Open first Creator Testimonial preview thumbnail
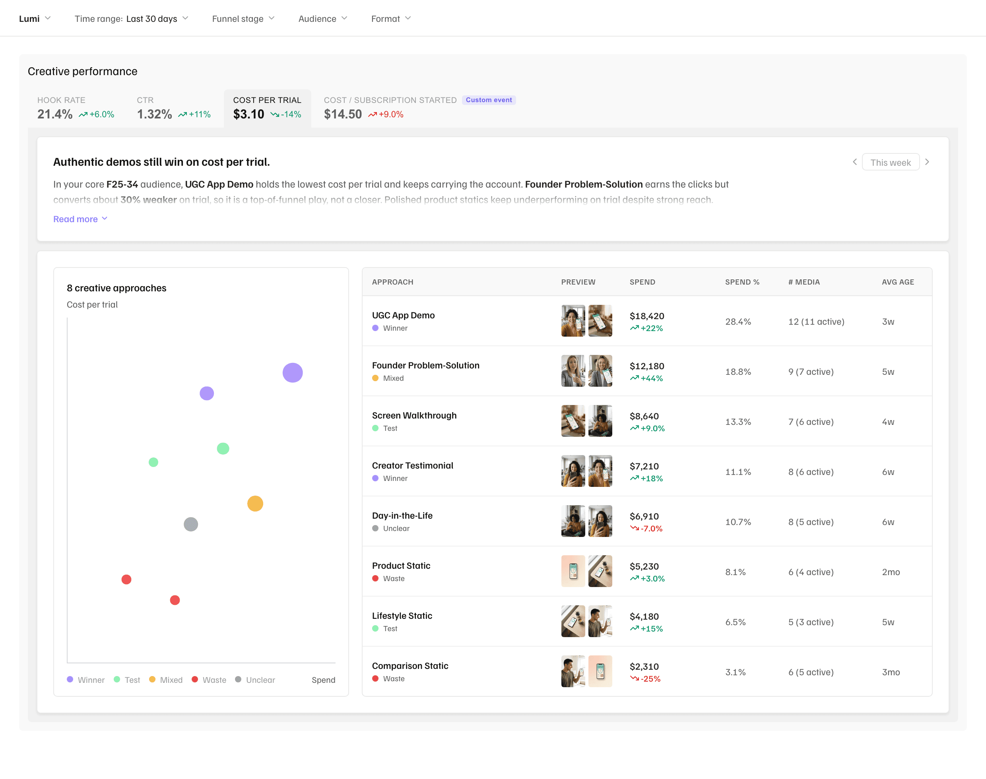This screenshot has height=779, width=986. 573,471
